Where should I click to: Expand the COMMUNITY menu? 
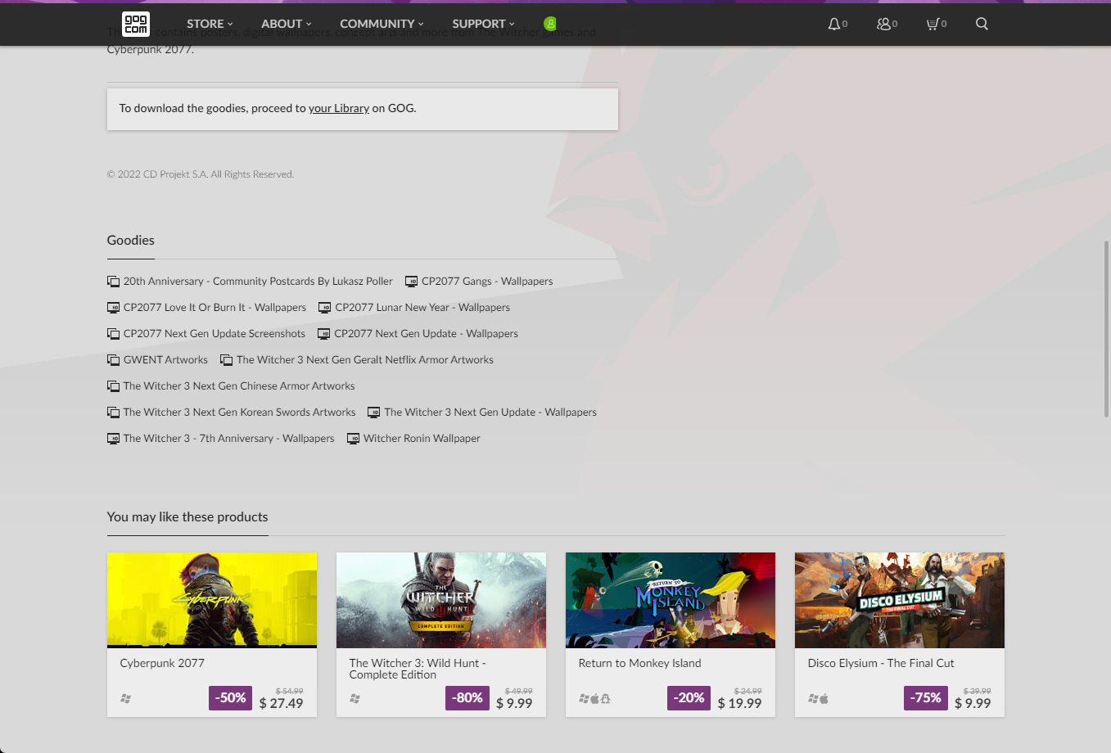pyautogui.click(x=382, y=24)
